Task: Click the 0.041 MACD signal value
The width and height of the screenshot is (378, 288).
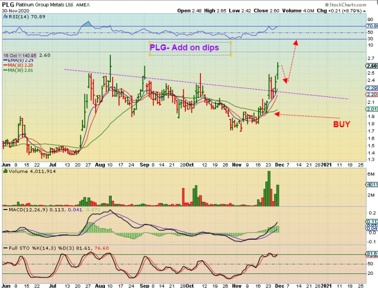Action: (x=75, y=210)
